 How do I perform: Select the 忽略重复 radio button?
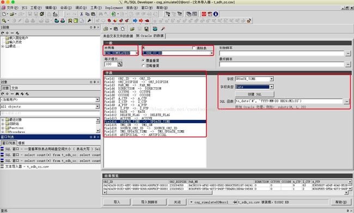point(143,65)
